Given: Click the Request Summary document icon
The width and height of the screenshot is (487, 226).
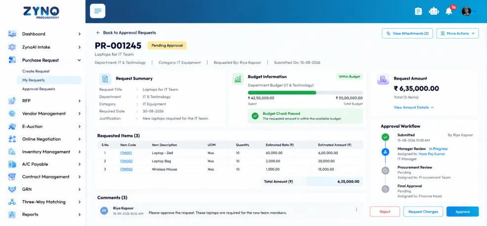Looking at the screenshot, I should click(105, 79).
